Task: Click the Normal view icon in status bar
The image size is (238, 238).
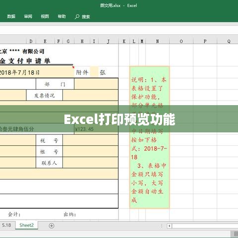Action: 236,234
